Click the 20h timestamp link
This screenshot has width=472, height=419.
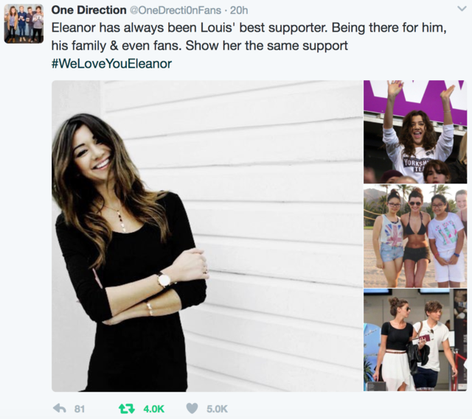click(x=239, y=10)
